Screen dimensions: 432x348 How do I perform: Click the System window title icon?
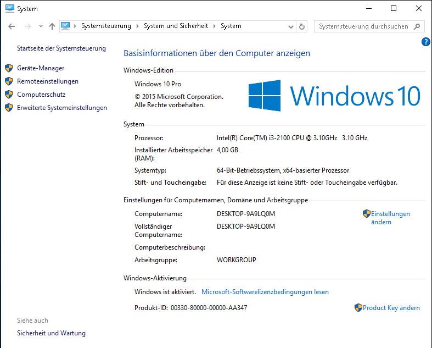coord(10,9)
